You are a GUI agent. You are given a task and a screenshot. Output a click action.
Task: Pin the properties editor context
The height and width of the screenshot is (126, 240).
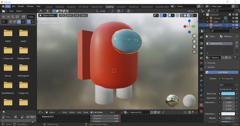(x=237, y=36)
